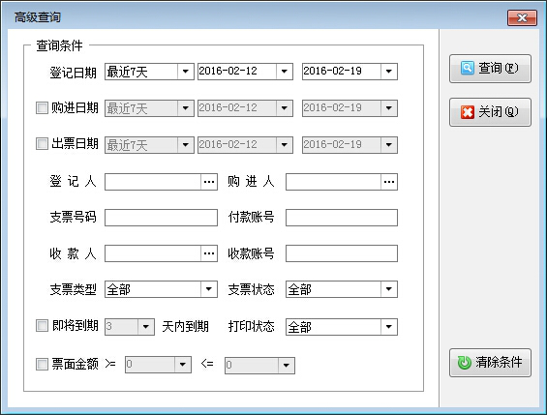Open the 登记日期 start date 2016-02-12 picker
Viewport: 547px width, 415px height.
(285, 72)
